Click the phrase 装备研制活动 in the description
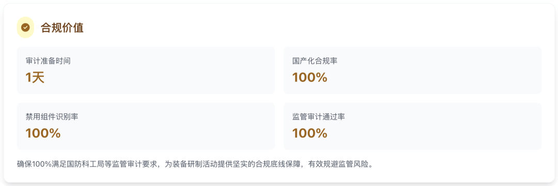The height and width of the screenshot is (186, 558). (194, 165)
